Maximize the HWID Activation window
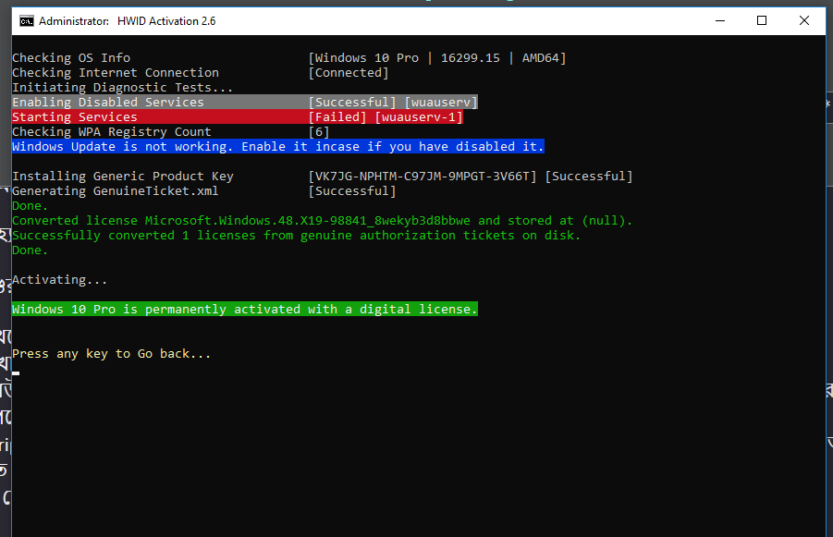Image resolution: width=833 pixels, height=537 pixels. coord(761,20)
